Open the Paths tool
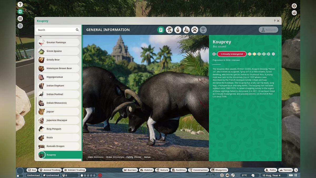Viewport: 316px width, 178px height. (270, 170)
